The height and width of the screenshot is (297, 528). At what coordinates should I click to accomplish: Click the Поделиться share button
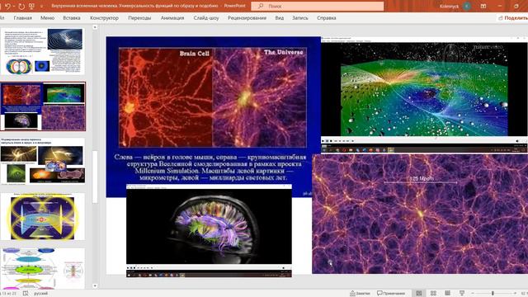pos(512,18)
